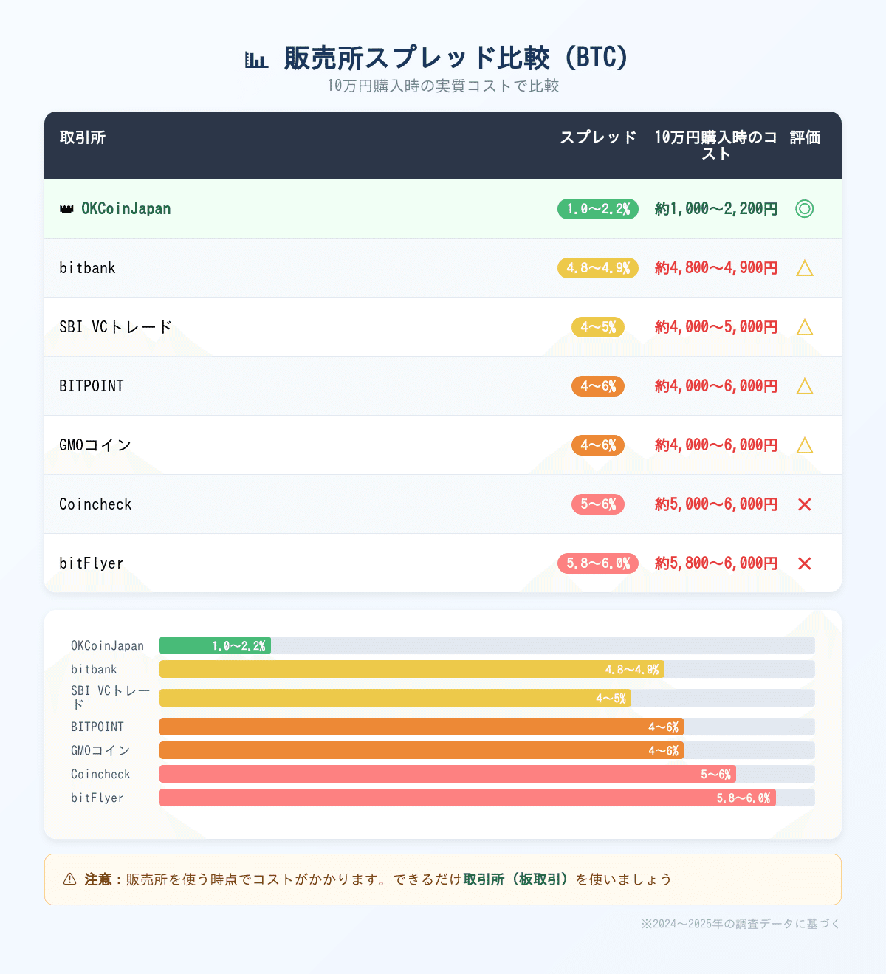This screenshot has height=974, width=886.
Task: Click the green spread bar for OKCoinJapan
Action: pos(215,645)
